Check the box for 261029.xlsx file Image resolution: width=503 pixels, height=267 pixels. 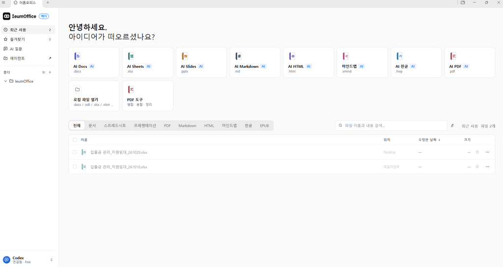point(75,152)
